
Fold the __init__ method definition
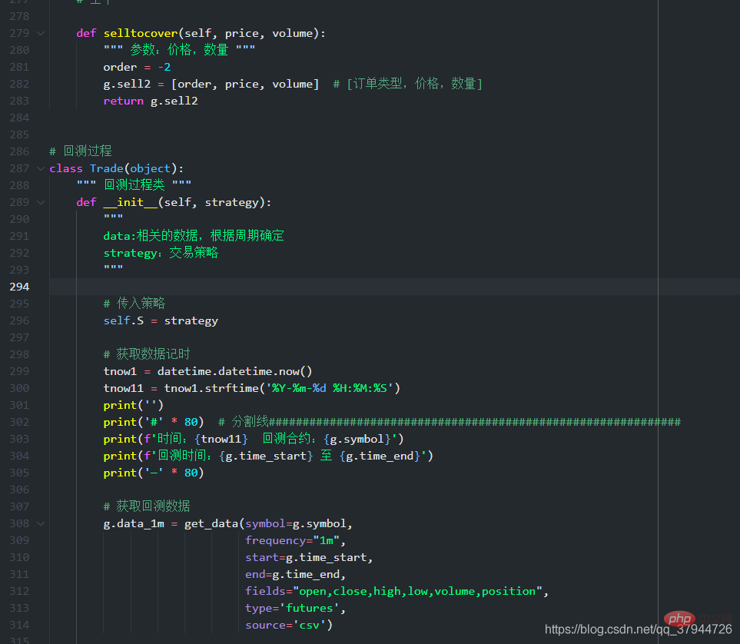(41, 202)
